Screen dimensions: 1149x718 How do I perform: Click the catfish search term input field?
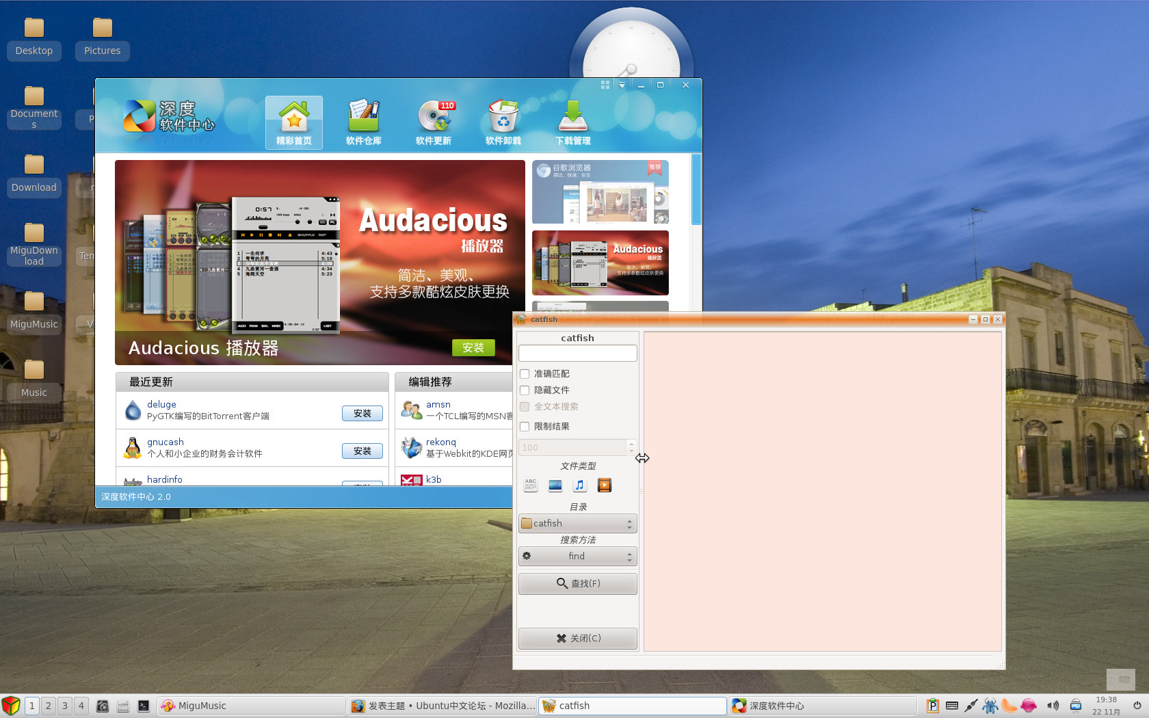(x=578, y=353)
